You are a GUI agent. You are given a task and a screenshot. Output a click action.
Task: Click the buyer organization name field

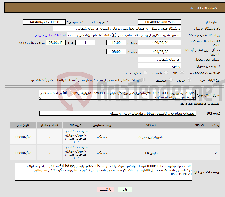coord(117,29)
